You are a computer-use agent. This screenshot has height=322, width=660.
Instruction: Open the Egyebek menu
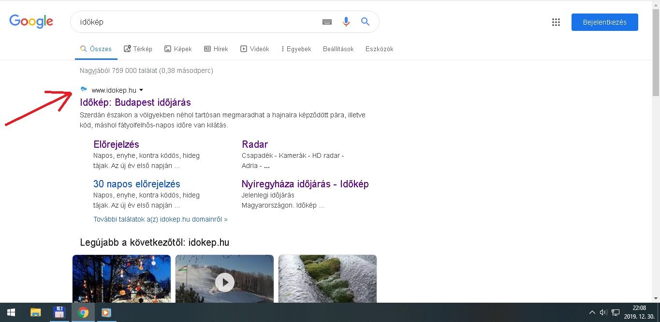[296, 49]
